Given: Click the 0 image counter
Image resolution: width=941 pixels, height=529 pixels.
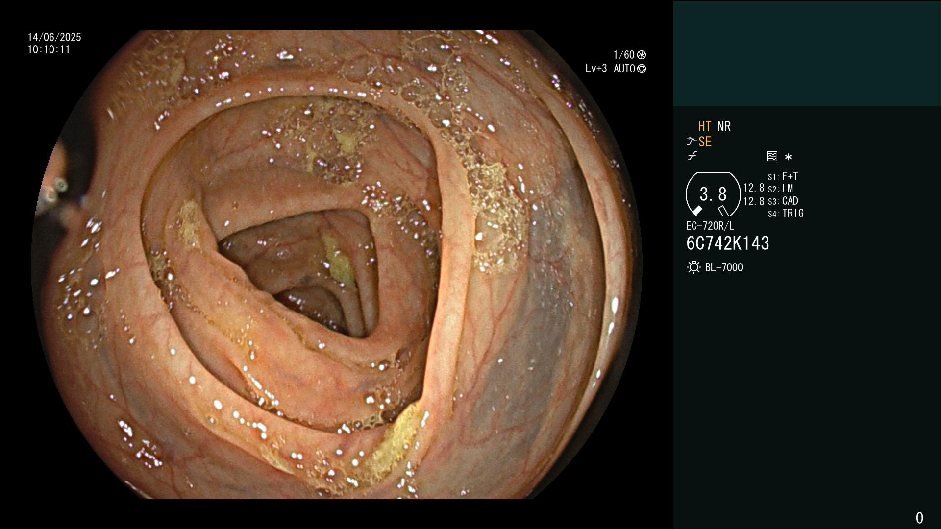Looking at the screenshot, I should pos(919,518).
